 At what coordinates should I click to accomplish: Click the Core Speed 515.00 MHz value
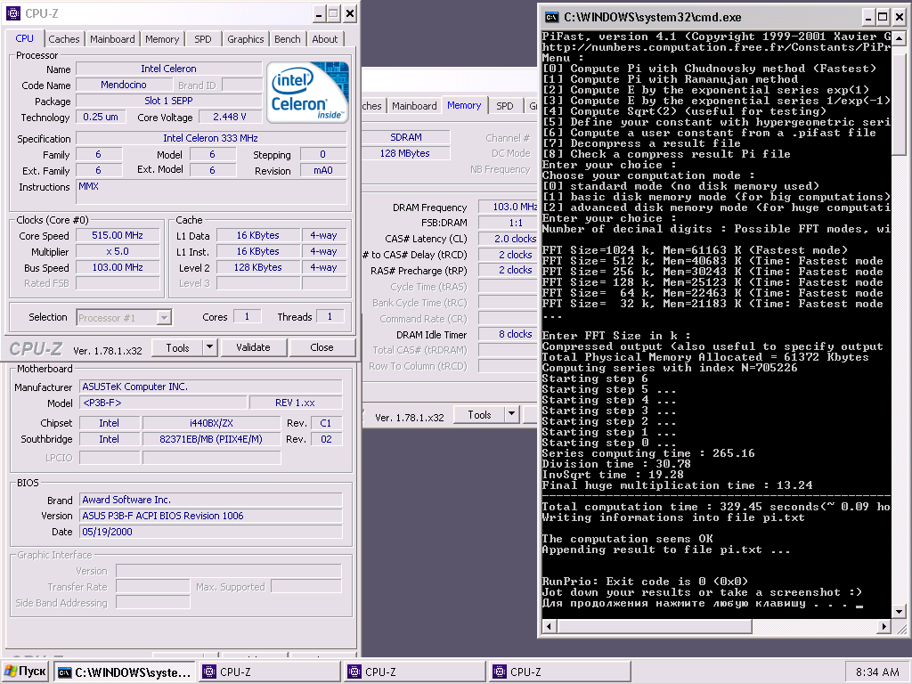(117, 235)
